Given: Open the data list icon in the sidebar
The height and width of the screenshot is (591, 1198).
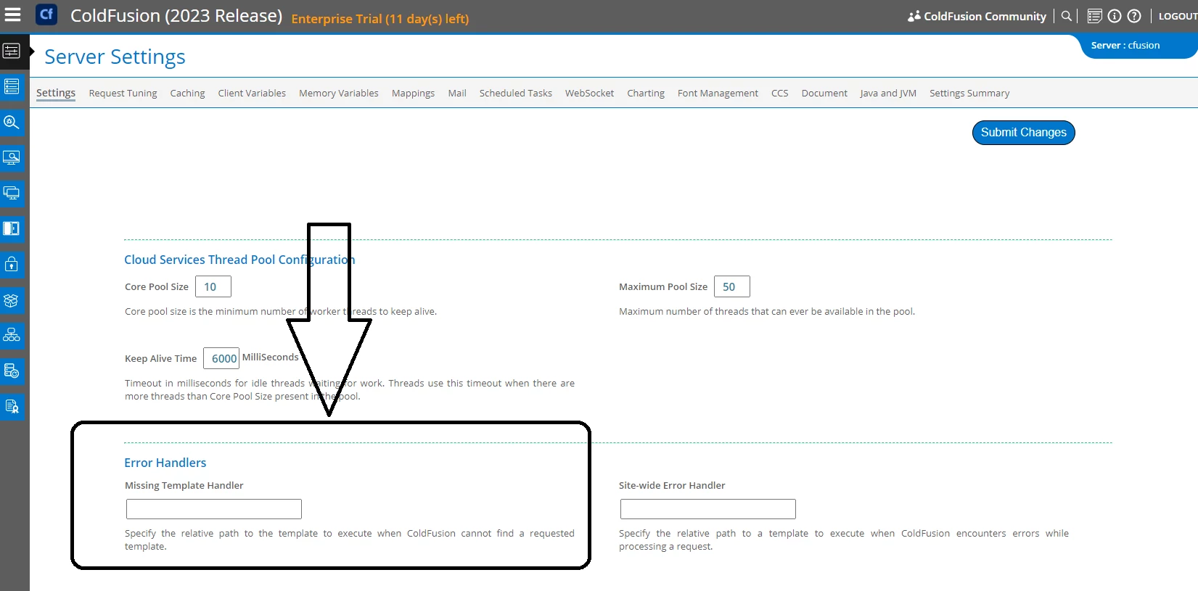Looking at the screenshot, I should [x=12, y=86].
